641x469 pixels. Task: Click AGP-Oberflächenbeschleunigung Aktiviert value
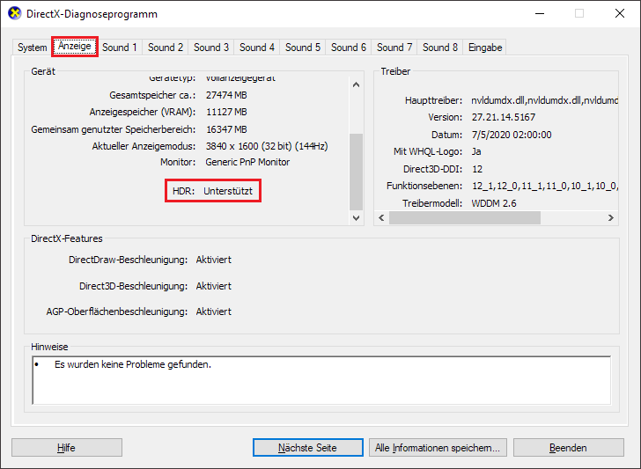pos(213,311)
